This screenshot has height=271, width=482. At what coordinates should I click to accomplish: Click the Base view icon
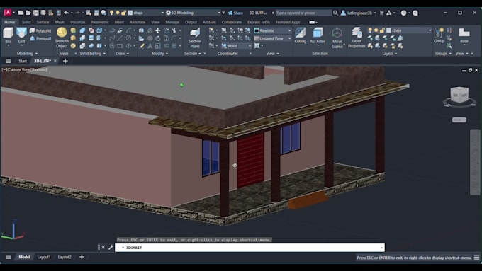[464, 35]
